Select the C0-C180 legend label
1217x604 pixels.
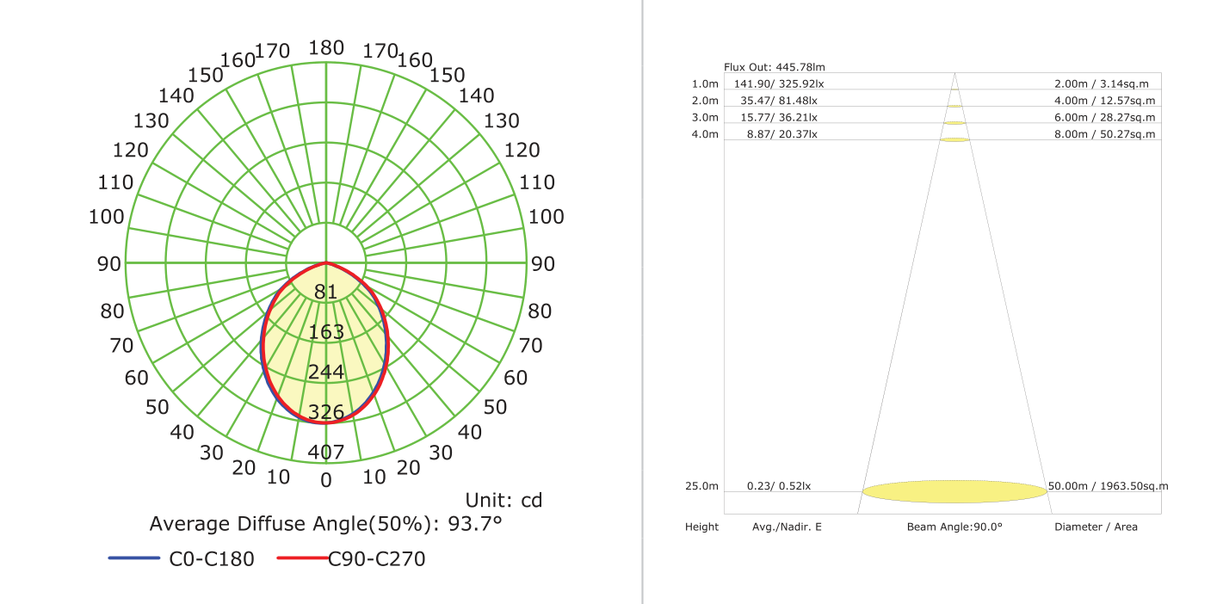(212, 559)
